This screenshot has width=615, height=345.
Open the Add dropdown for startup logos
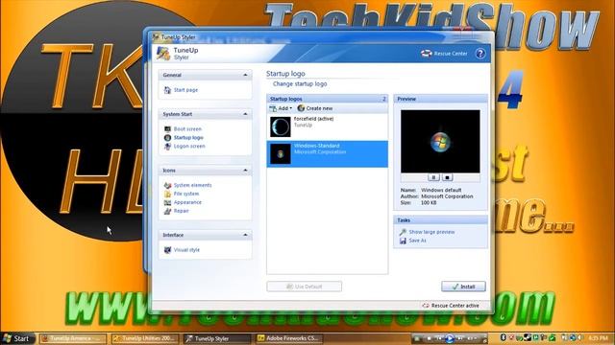[x=281, y=108]
